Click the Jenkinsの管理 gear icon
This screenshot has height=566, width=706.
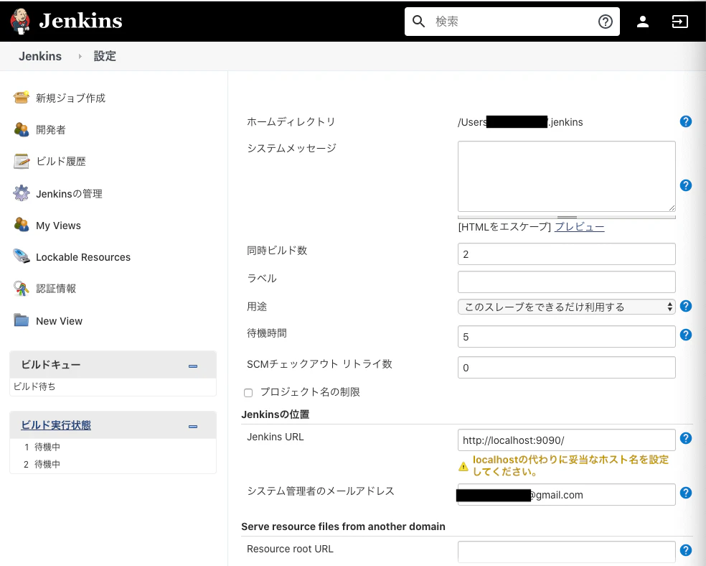[21, 193]
